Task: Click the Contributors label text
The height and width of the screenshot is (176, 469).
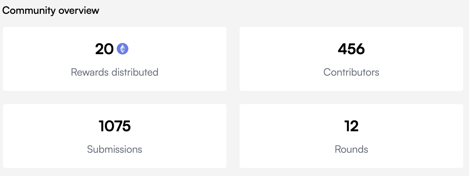Action: (351, 72)
